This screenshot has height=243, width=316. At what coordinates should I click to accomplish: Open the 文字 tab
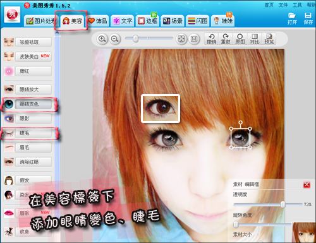[123, 21]
